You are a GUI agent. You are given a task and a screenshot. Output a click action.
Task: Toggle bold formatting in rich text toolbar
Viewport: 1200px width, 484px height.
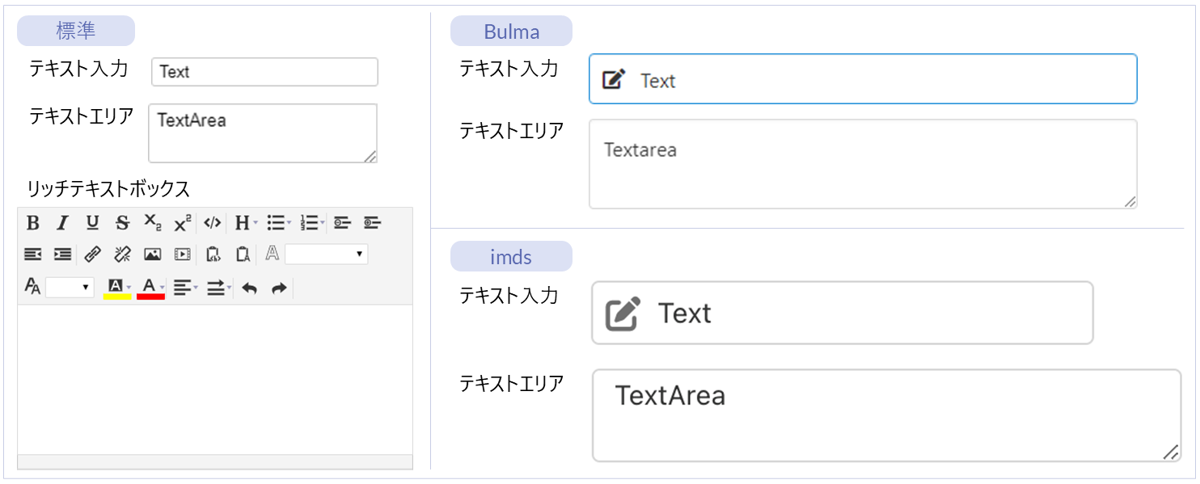coord(33,223)
